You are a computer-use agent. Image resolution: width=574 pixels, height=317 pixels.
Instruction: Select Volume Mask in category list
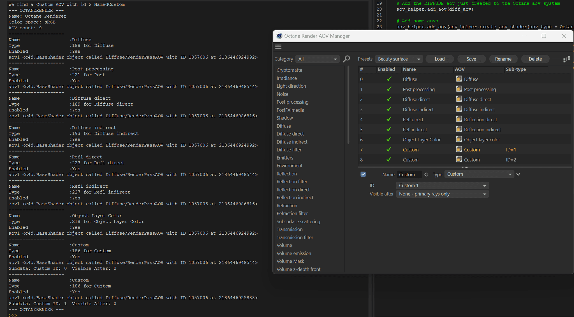290,261
